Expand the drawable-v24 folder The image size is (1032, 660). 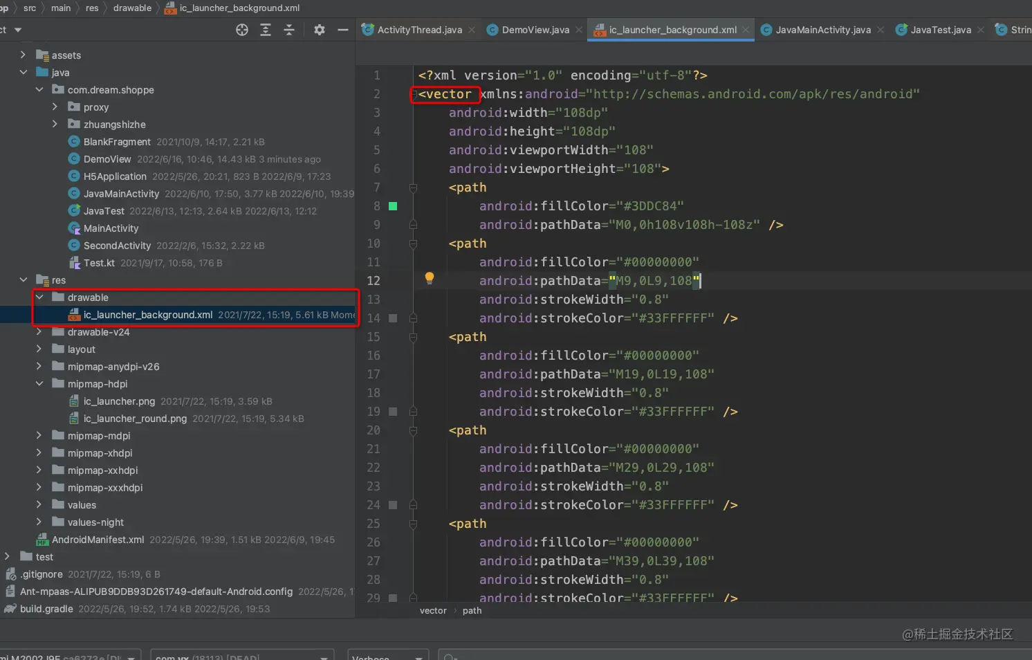[39, 331]
